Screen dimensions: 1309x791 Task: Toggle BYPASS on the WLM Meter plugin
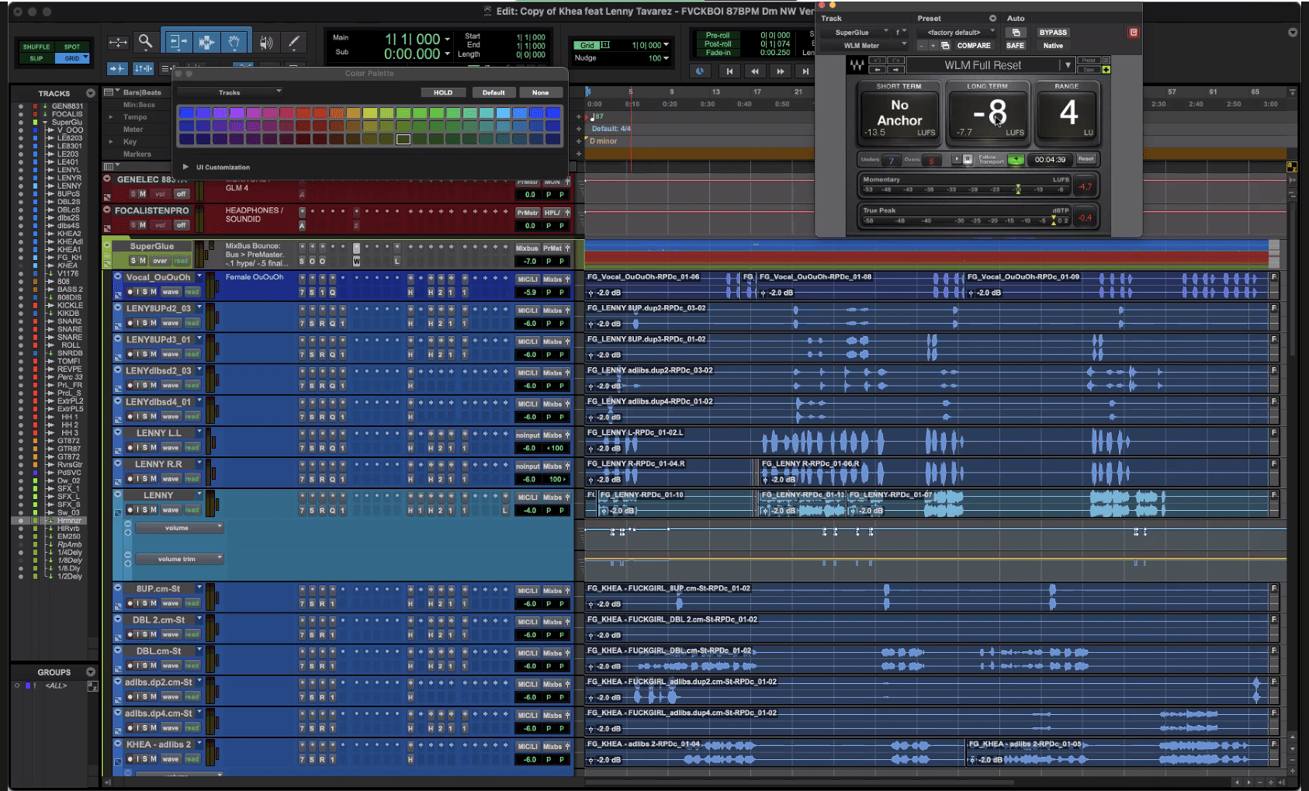[1053, 33]
